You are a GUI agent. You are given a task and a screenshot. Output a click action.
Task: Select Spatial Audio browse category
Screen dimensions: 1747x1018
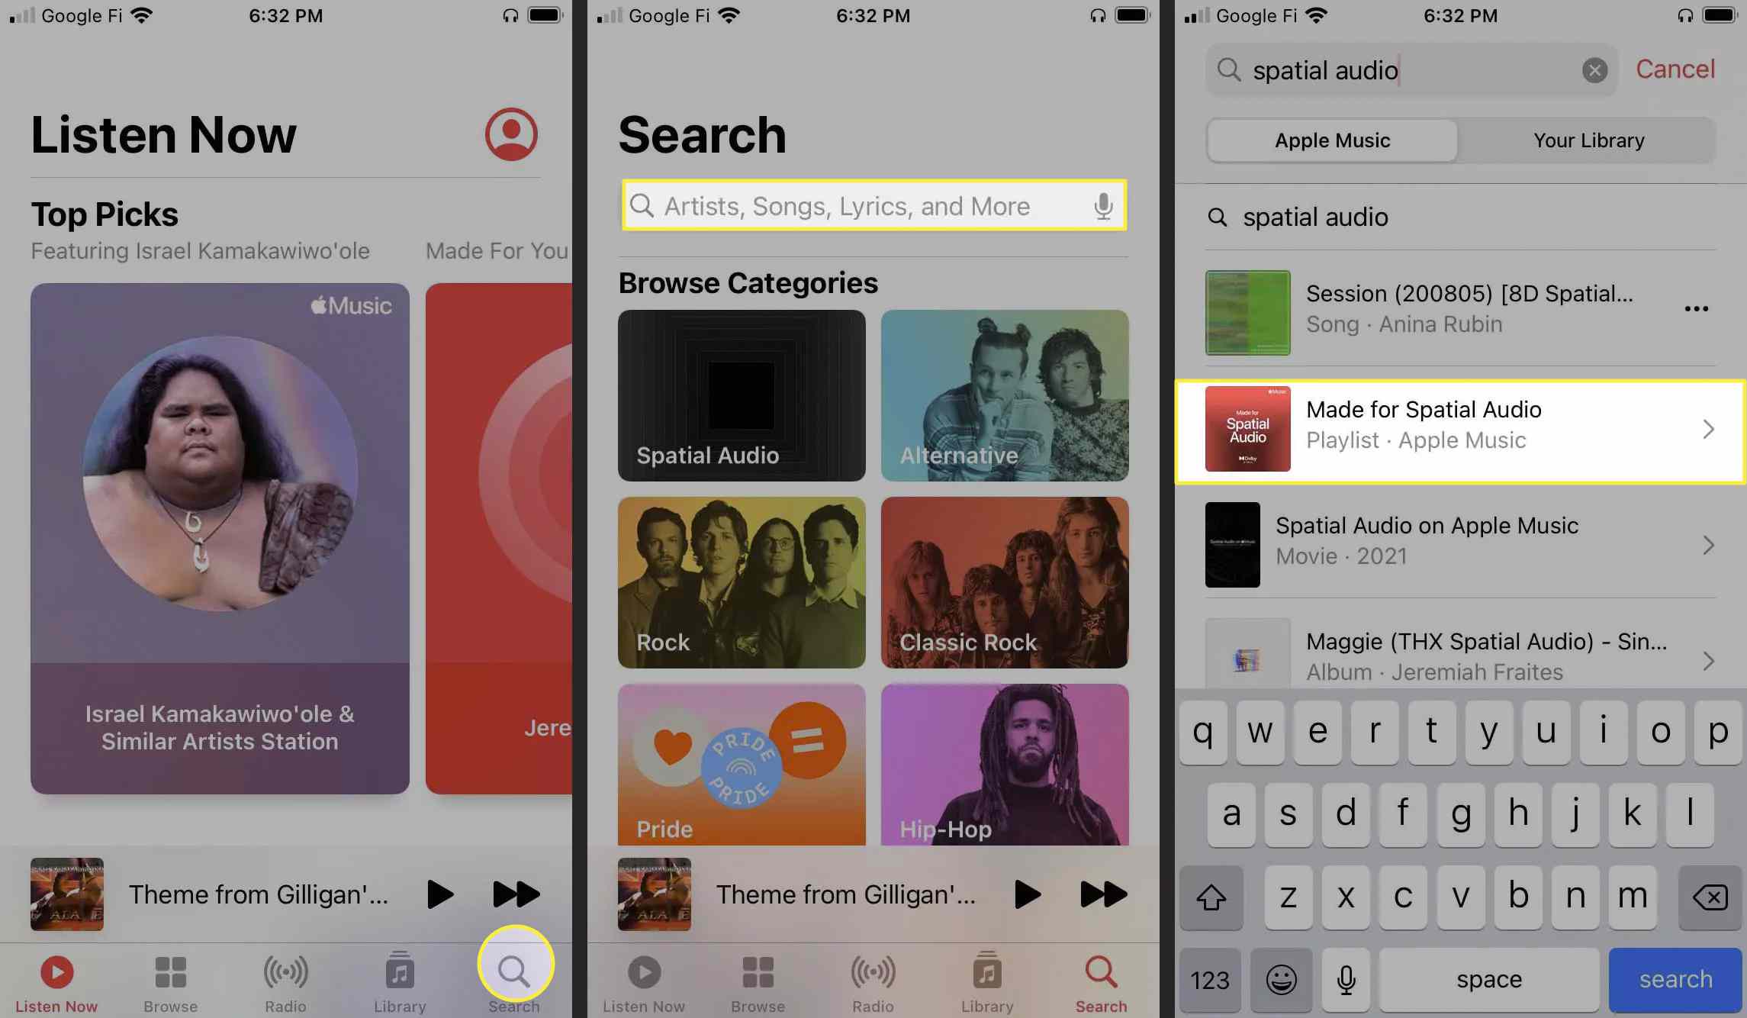742,395
